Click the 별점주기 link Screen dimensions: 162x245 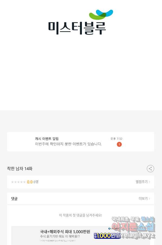[142, 182]
